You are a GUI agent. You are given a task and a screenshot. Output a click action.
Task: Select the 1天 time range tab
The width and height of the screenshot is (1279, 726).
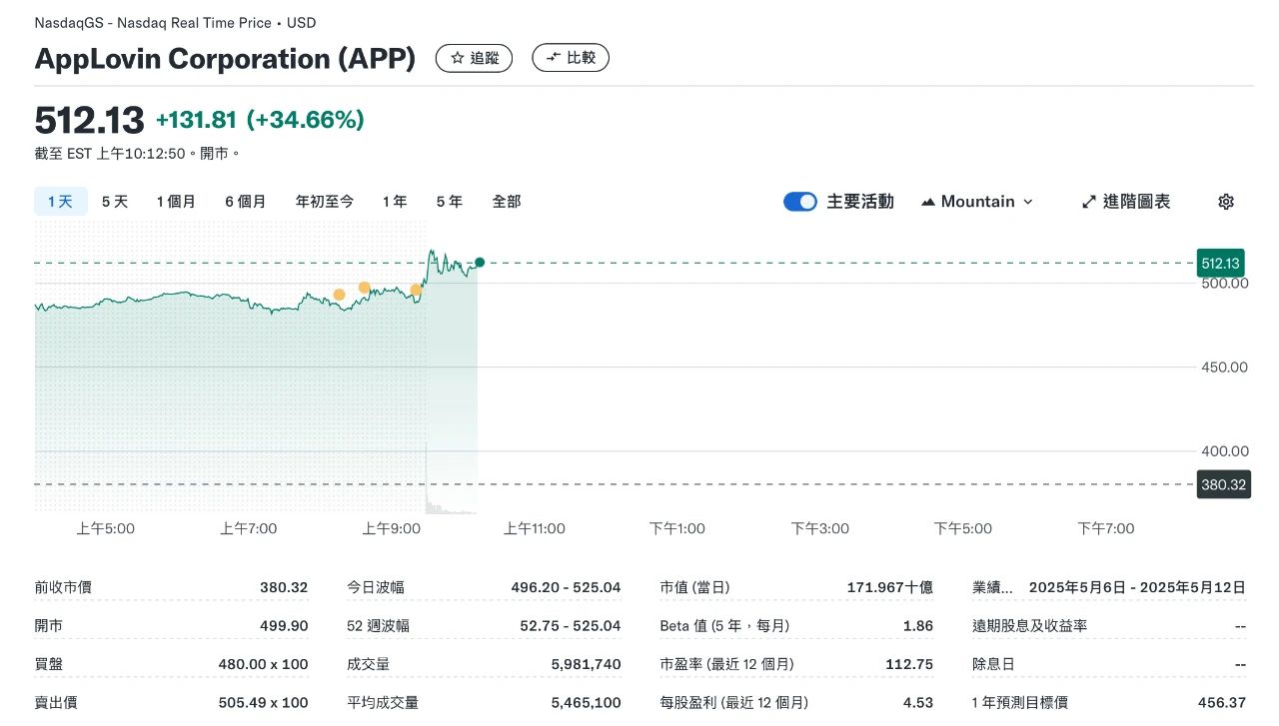60,202
